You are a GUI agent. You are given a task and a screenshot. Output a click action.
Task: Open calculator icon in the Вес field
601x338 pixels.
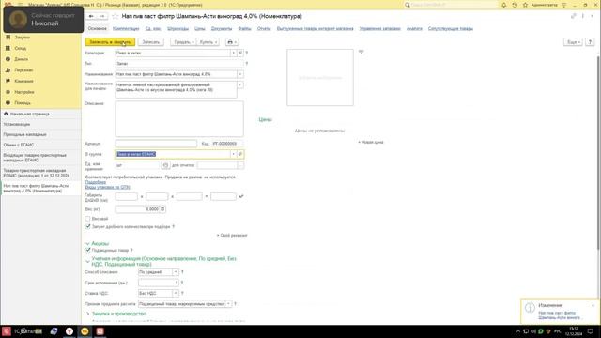(162, 209)
